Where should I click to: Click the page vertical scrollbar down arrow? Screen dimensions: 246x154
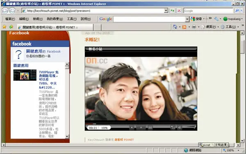(x=242, y=140)
